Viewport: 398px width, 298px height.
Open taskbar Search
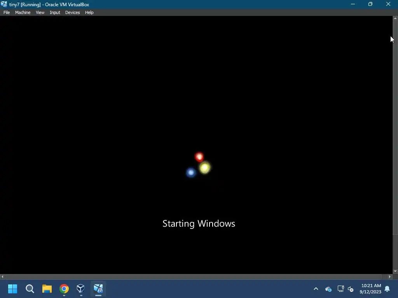(x=30, y=289)
